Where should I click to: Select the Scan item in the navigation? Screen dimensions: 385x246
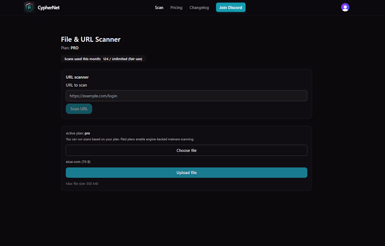pyautogui.click(x=159, y=7)
